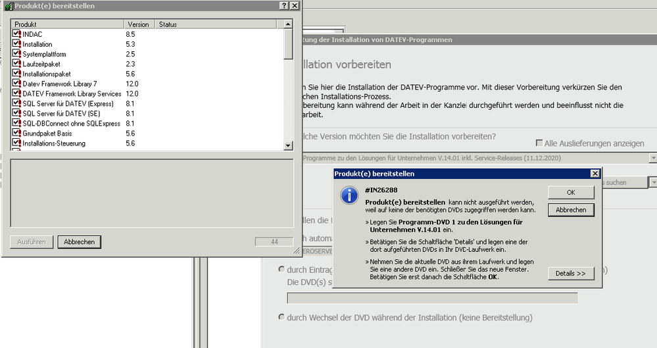The height and width of the screenshot is (348, 657).
Task: Toggle the Laufzeitpaket checkbox
Action: point(16,64)
